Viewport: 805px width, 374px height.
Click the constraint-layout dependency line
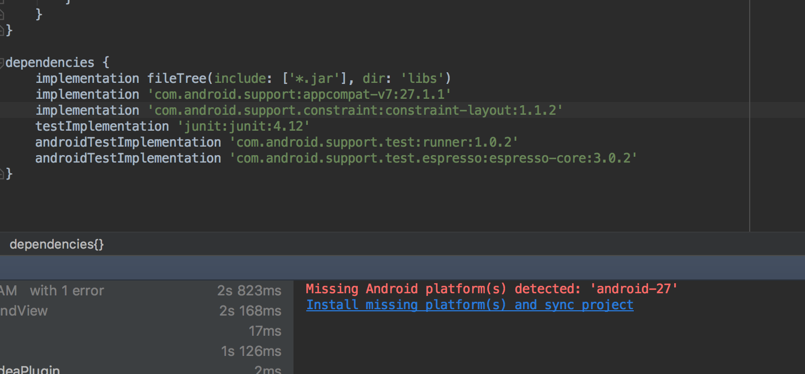[298, 110]
